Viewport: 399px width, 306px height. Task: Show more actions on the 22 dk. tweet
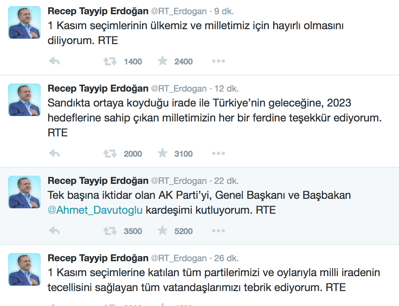click(218, 231)
